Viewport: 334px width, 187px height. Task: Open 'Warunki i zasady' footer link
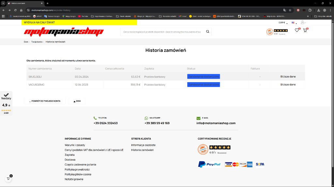click(75, 145)
